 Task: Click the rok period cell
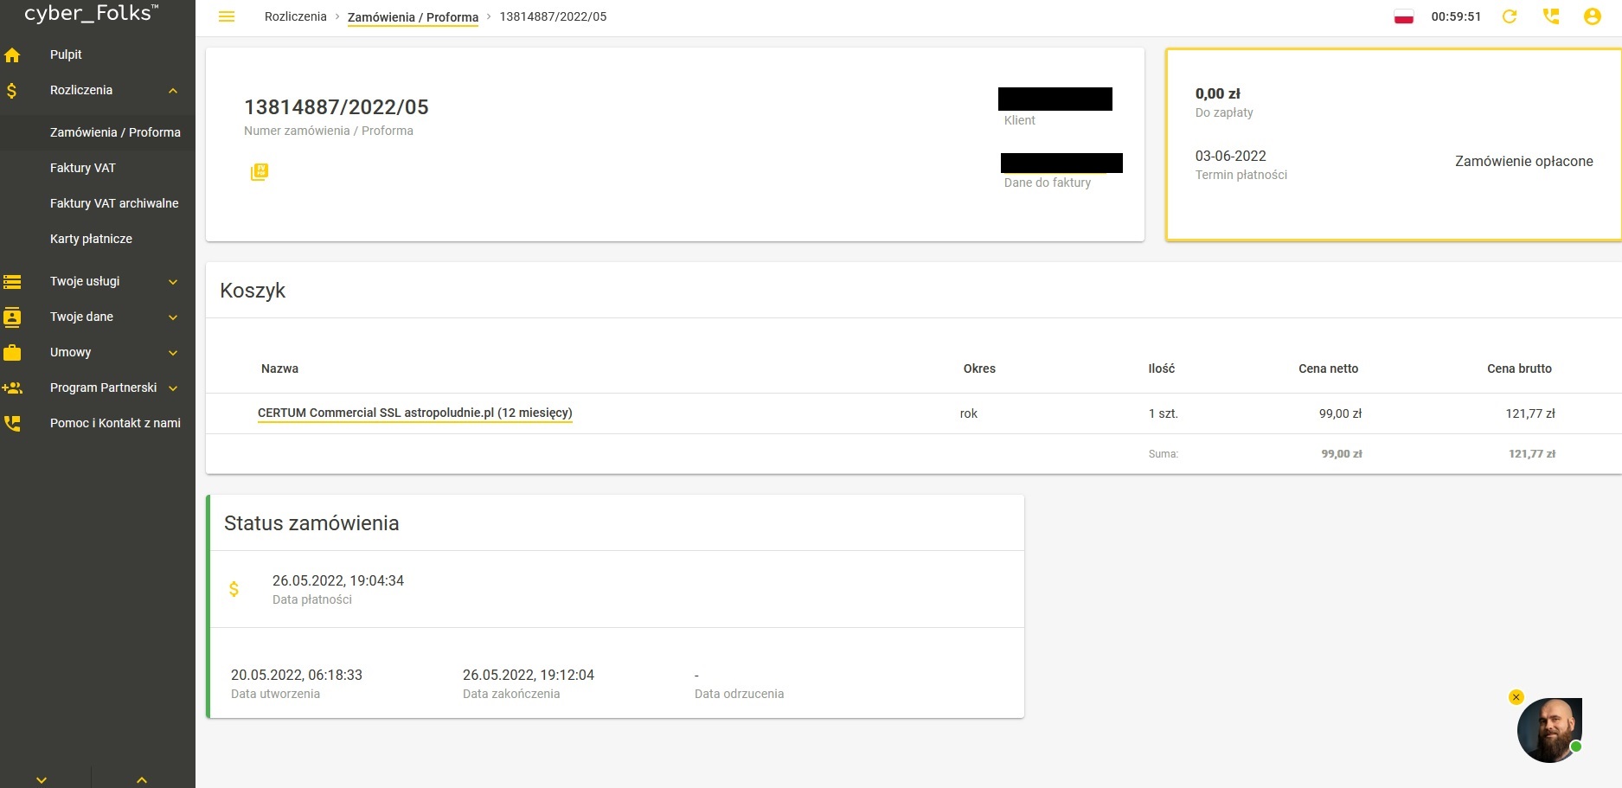[x=969, y=413]
